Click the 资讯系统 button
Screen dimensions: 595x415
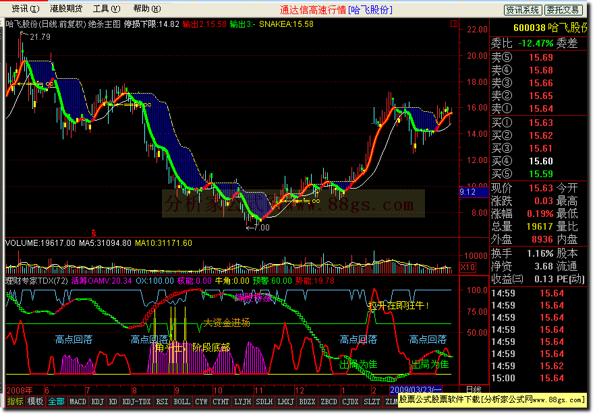(x=523, y=9)
